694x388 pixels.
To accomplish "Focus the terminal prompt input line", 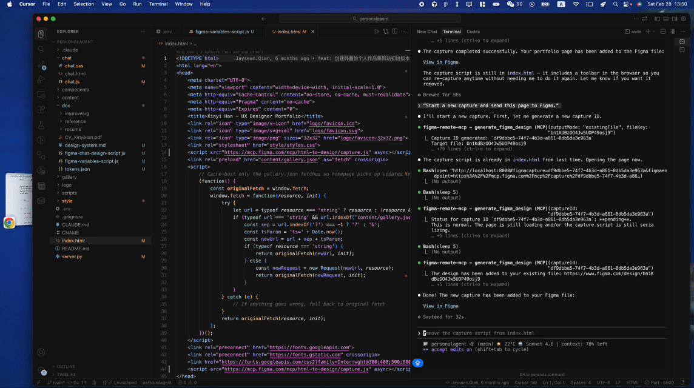I will point(542,333).
